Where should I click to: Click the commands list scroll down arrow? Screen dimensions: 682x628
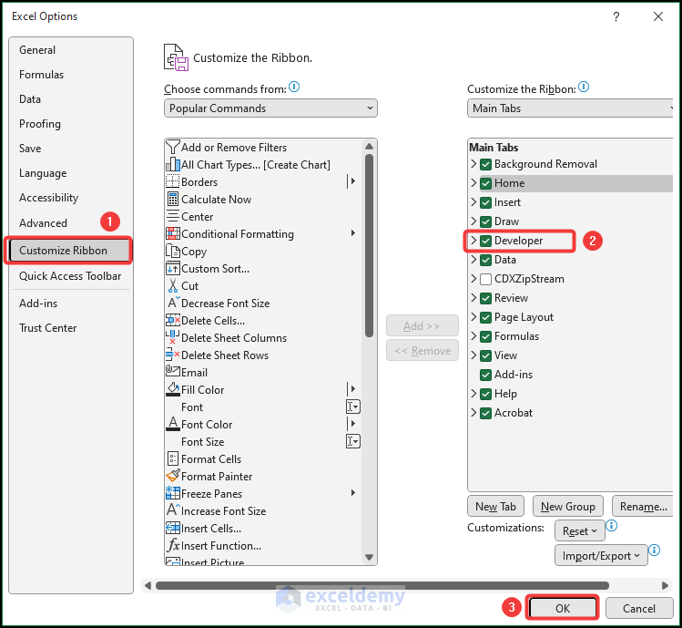point(370,557)
